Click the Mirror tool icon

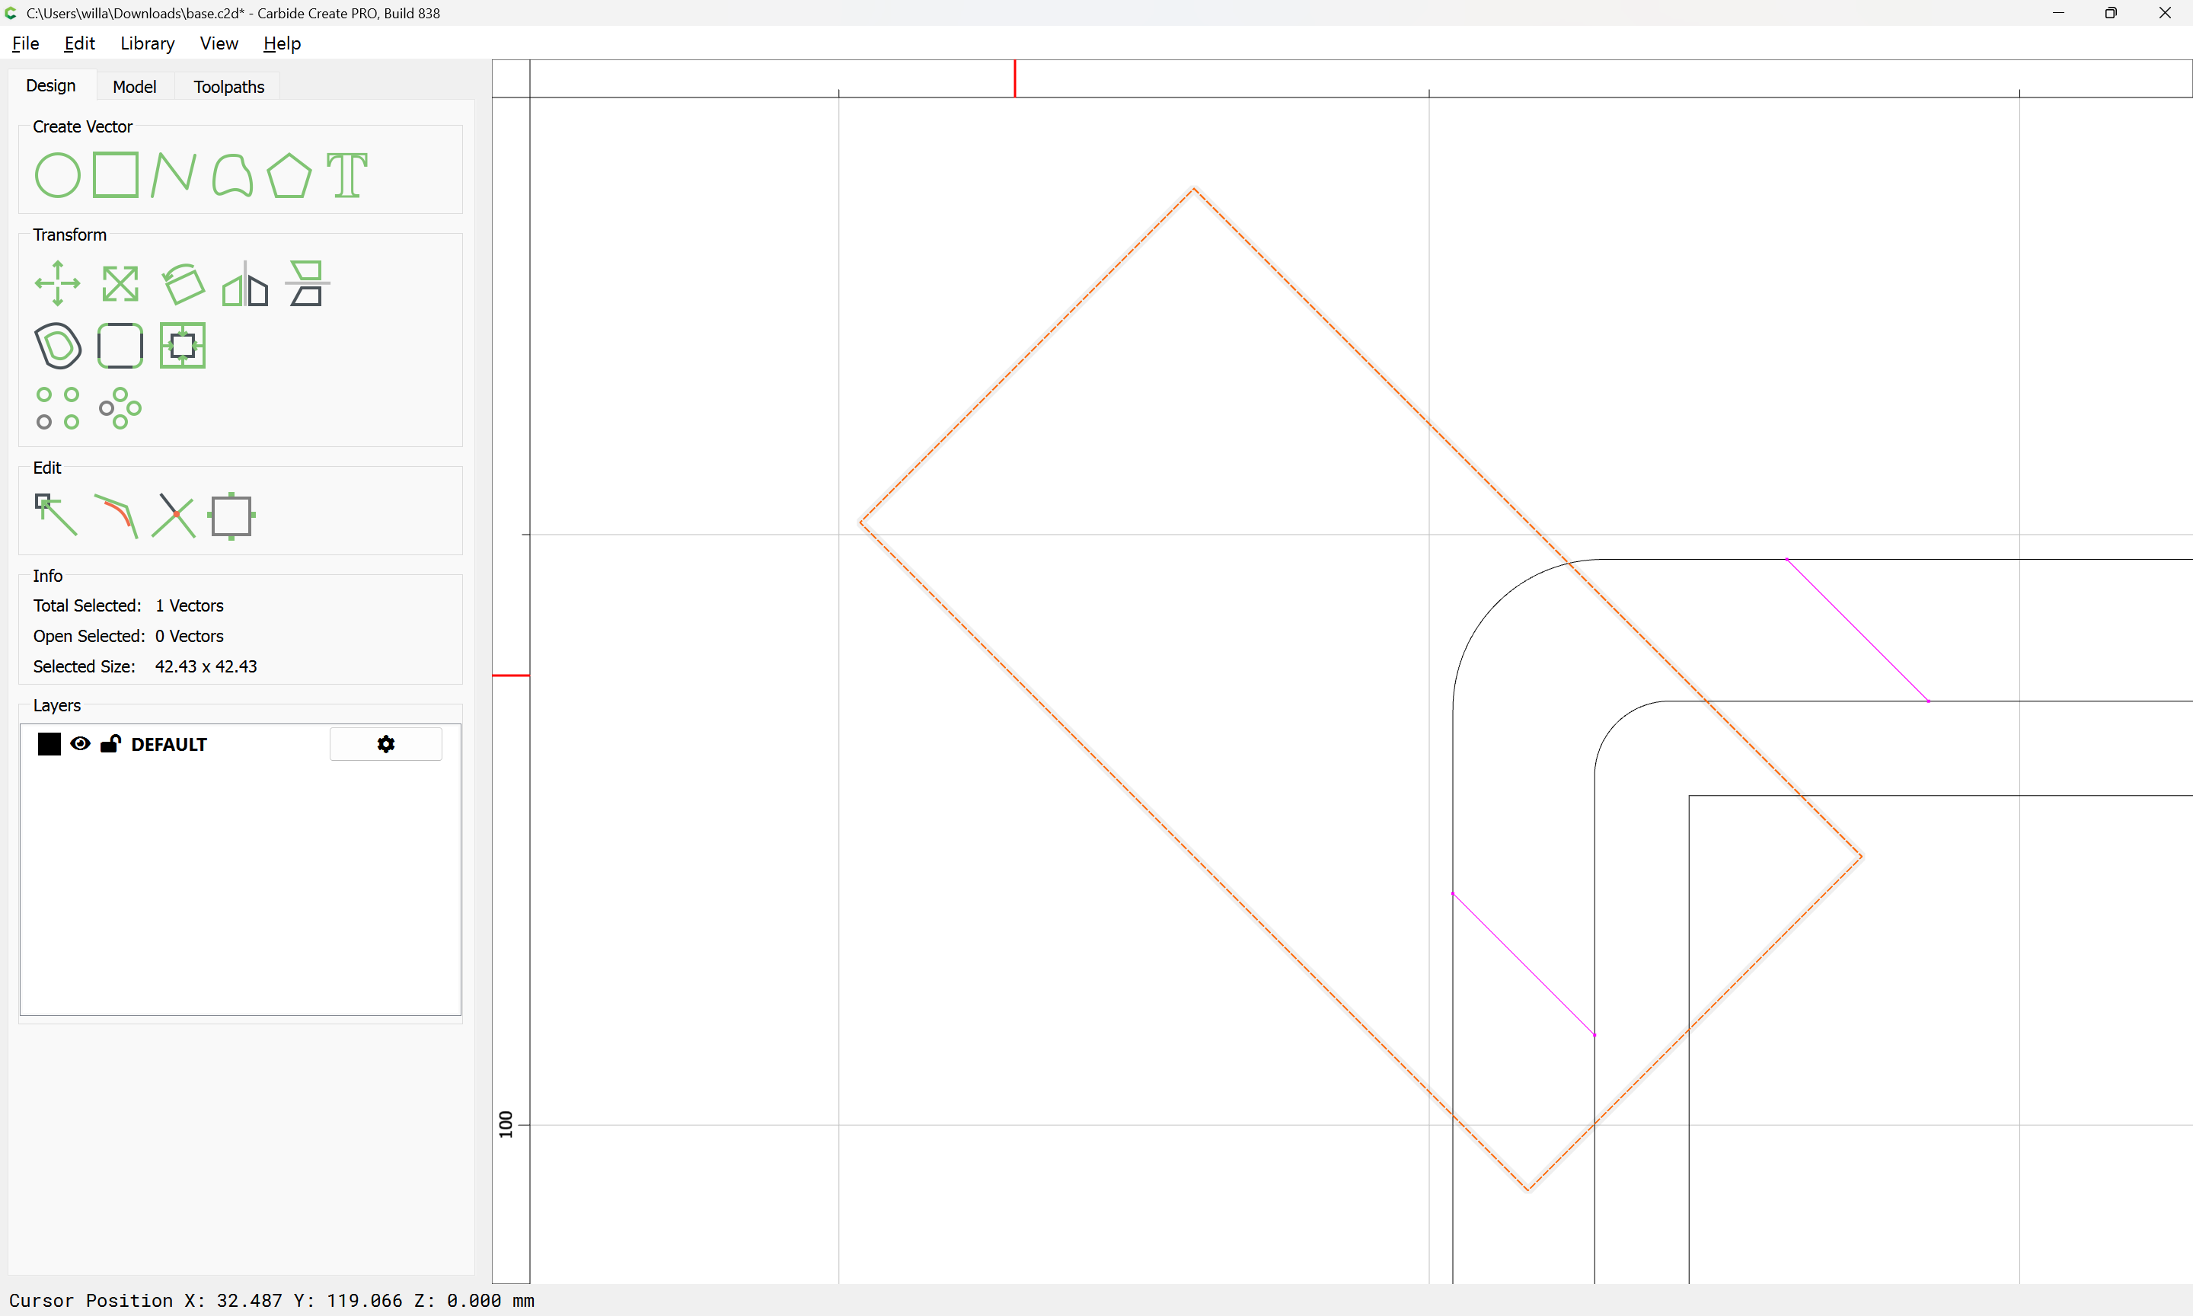coord(244,284)
